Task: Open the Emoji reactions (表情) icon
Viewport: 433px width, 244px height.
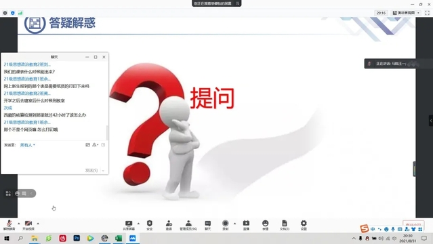Action: click(265, 225)
